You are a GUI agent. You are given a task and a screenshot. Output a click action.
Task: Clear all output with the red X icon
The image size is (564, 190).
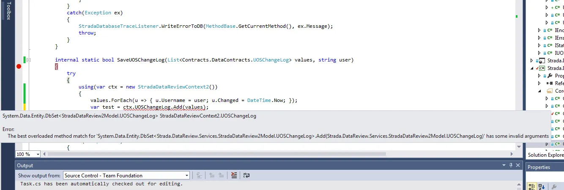[x=234, y=175]
